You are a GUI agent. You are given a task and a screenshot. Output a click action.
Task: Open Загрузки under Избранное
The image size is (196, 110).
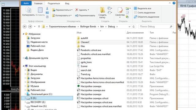point(35,38)
